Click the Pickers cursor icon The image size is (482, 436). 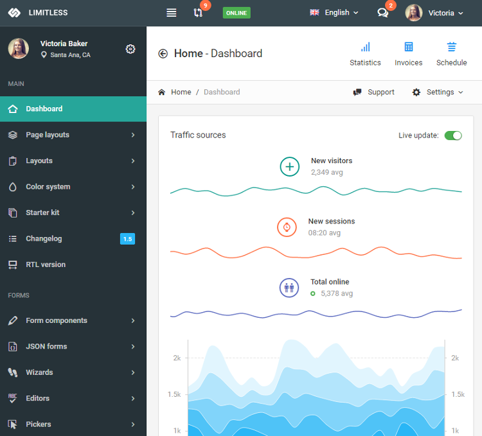point(13,424)
